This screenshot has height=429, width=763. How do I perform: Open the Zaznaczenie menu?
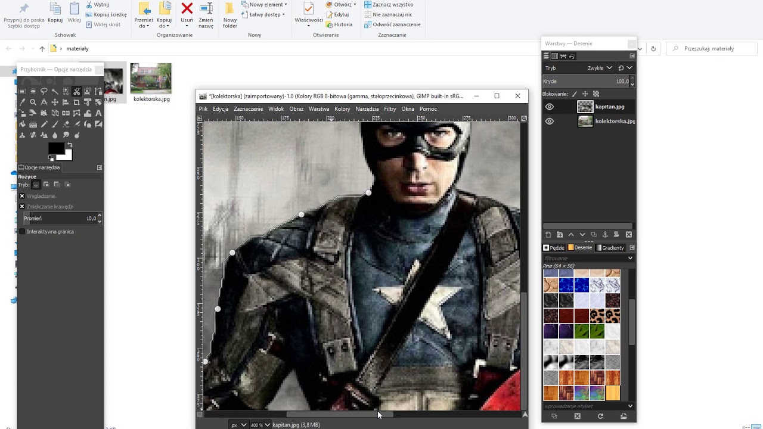(x=249, y=109)
